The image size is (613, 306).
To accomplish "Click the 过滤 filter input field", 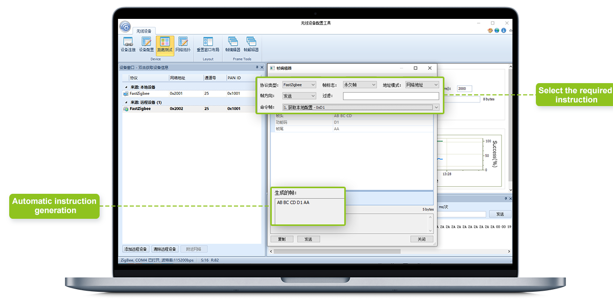I will 391,96.
